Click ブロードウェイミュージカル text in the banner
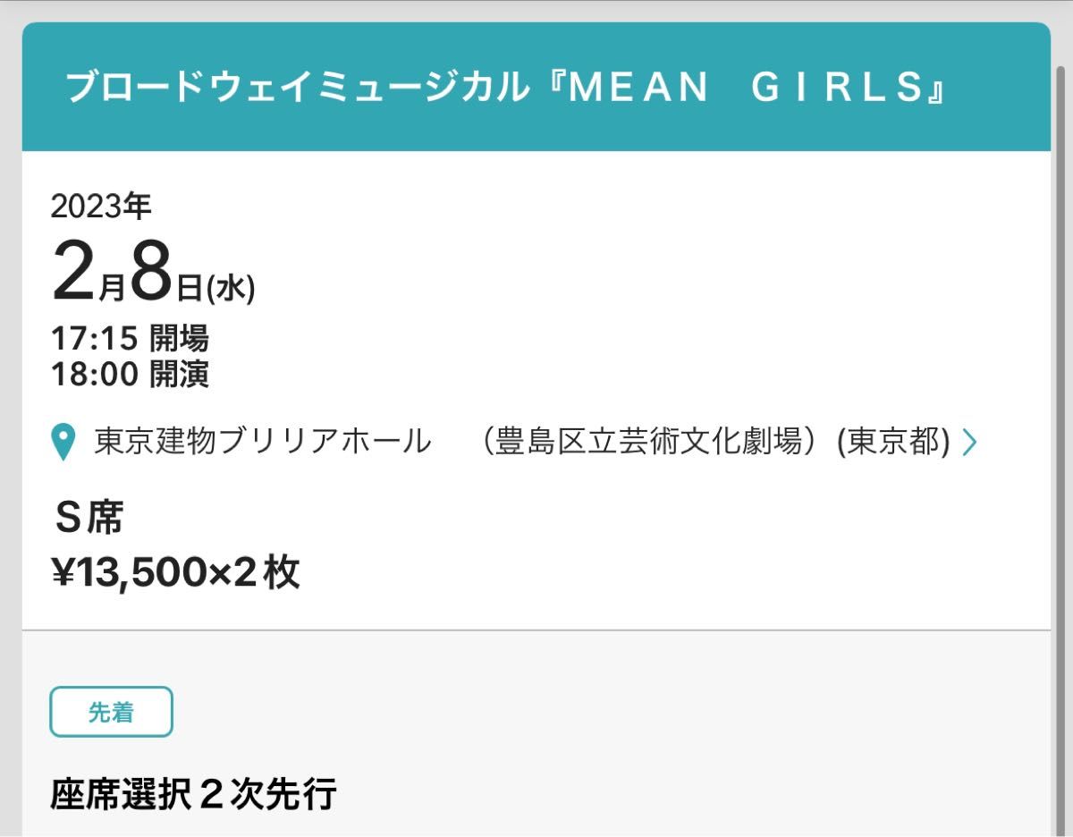This screenshot has height=837, width=1073. click(298, 87)
